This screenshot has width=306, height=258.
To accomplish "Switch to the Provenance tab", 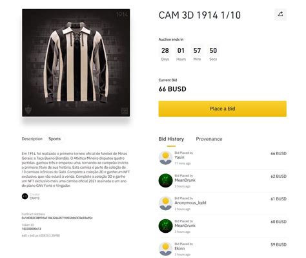I will pos(209,139).
